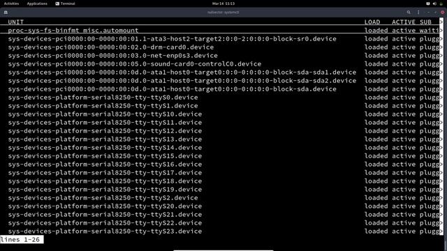Click the network status icon in system tray
This screenshot has height=251, width=447.
point(428,3)
